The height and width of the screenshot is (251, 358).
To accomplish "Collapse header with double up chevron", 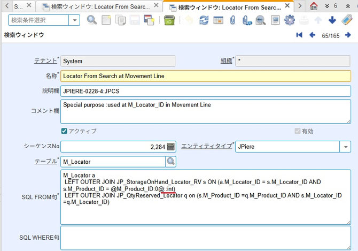I will [x=348, y=6].
